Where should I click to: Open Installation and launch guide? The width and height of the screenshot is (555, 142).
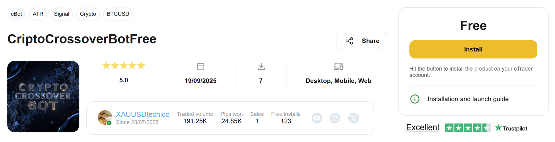(x=468, y=99)
